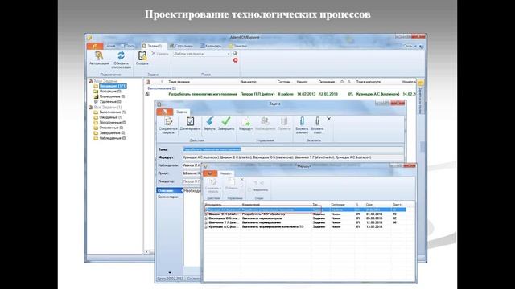Click the Создать new task icon
515x289 pixels.
tap(142, 56)
